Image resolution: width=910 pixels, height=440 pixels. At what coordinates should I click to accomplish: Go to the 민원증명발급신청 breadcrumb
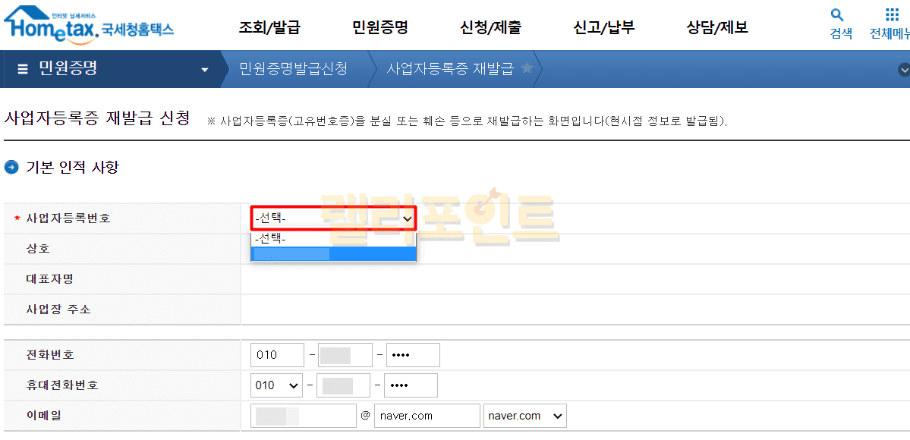[x=293, y=69]
